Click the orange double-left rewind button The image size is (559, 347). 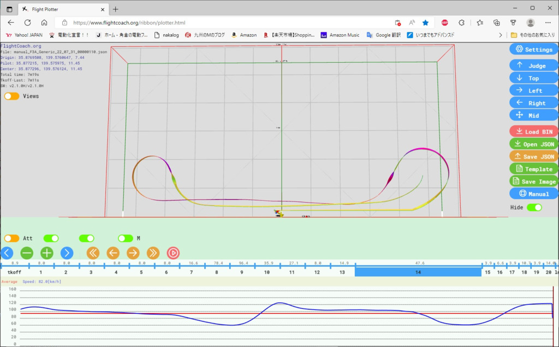coord(93,253)
